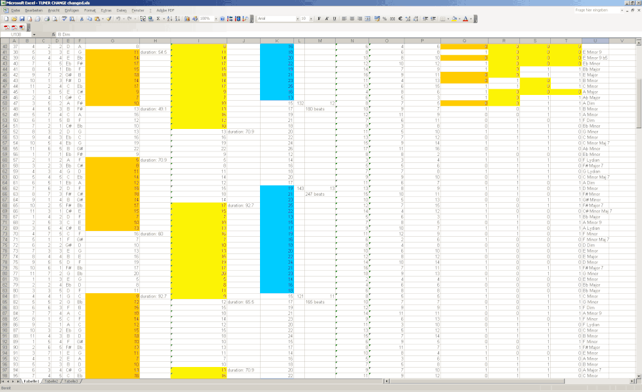Click the 'Frage hier eingeben' help box
The image size is (642, 392).
pos(598,10)
